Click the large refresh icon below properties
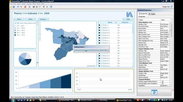The image size is (183, 102). point(154,92)
